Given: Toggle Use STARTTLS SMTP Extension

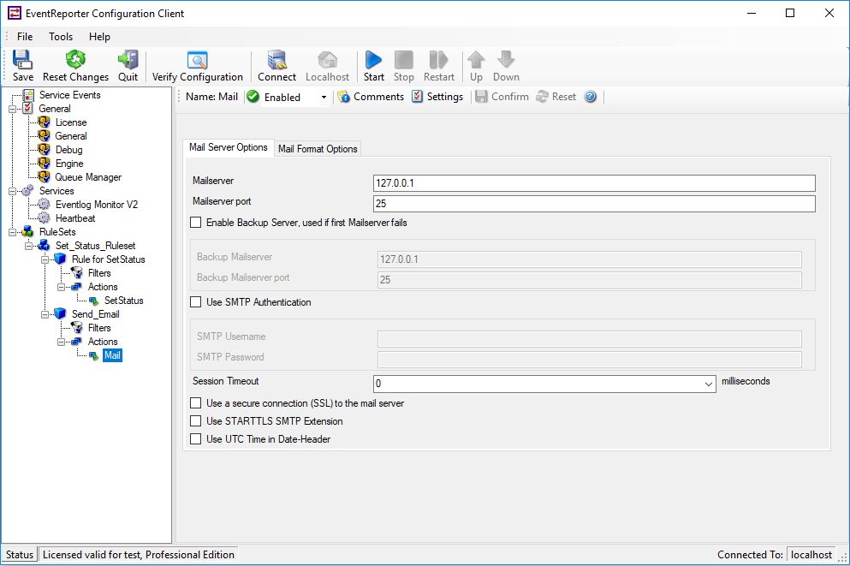Looking at the screenshot, I should pyautogui.click(x=196, y=421).
